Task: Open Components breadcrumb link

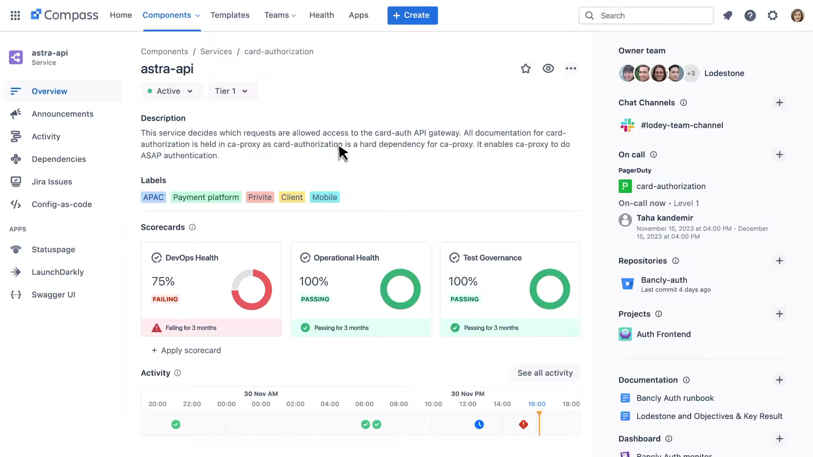Action: click(x=164, y=52)
